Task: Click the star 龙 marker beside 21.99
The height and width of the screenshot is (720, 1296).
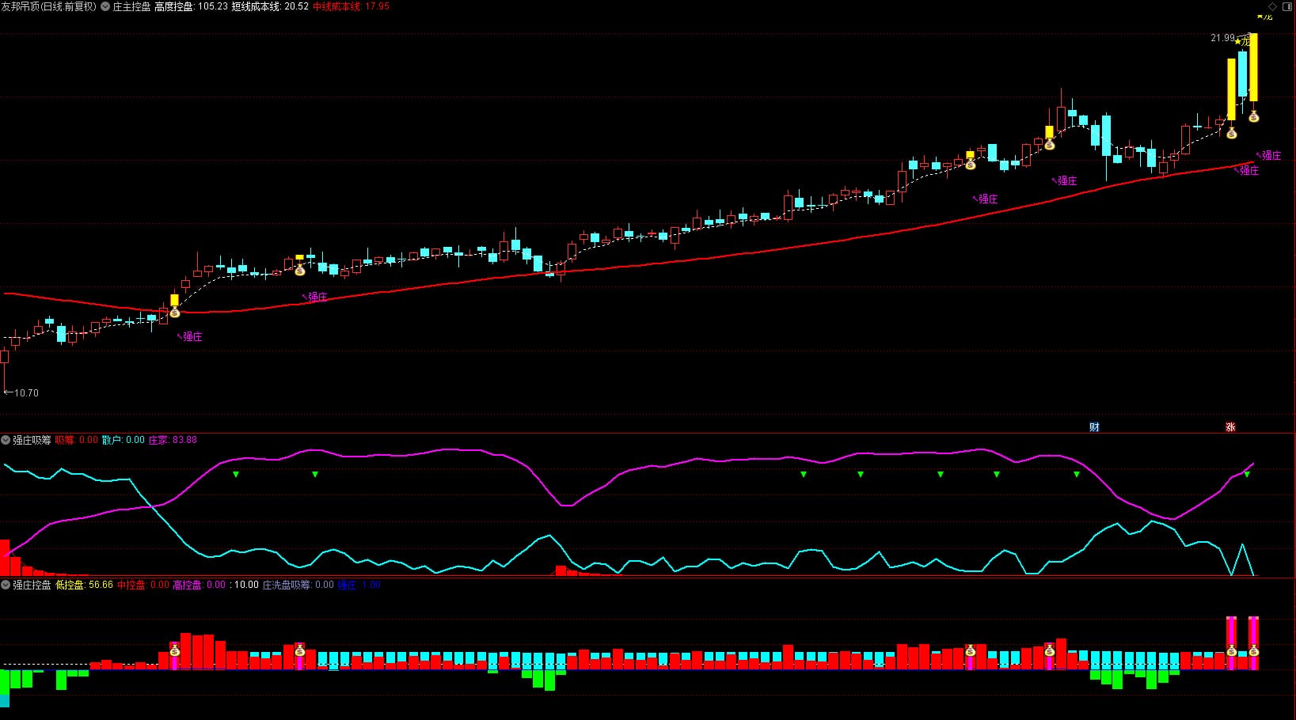Action: click(1244, 40)
